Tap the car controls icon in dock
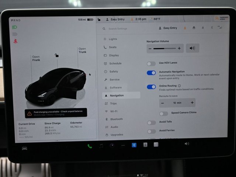This screenshot has height=177, width=236. [x=25, y=148]
